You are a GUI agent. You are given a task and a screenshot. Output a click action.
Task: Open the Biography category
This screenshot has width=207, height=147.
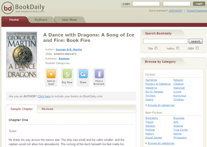[152, 118]
